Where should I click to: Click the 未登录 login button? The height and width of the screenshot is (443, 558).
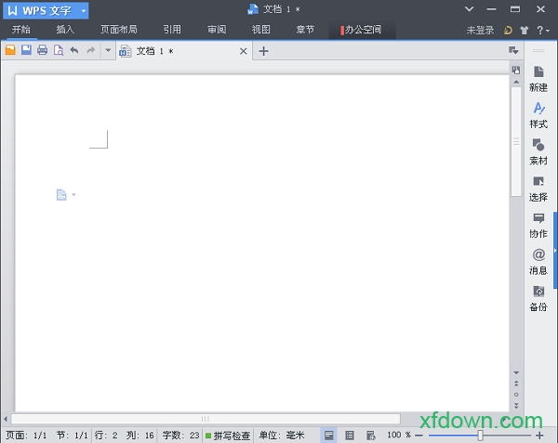click(x=480, y=31)
